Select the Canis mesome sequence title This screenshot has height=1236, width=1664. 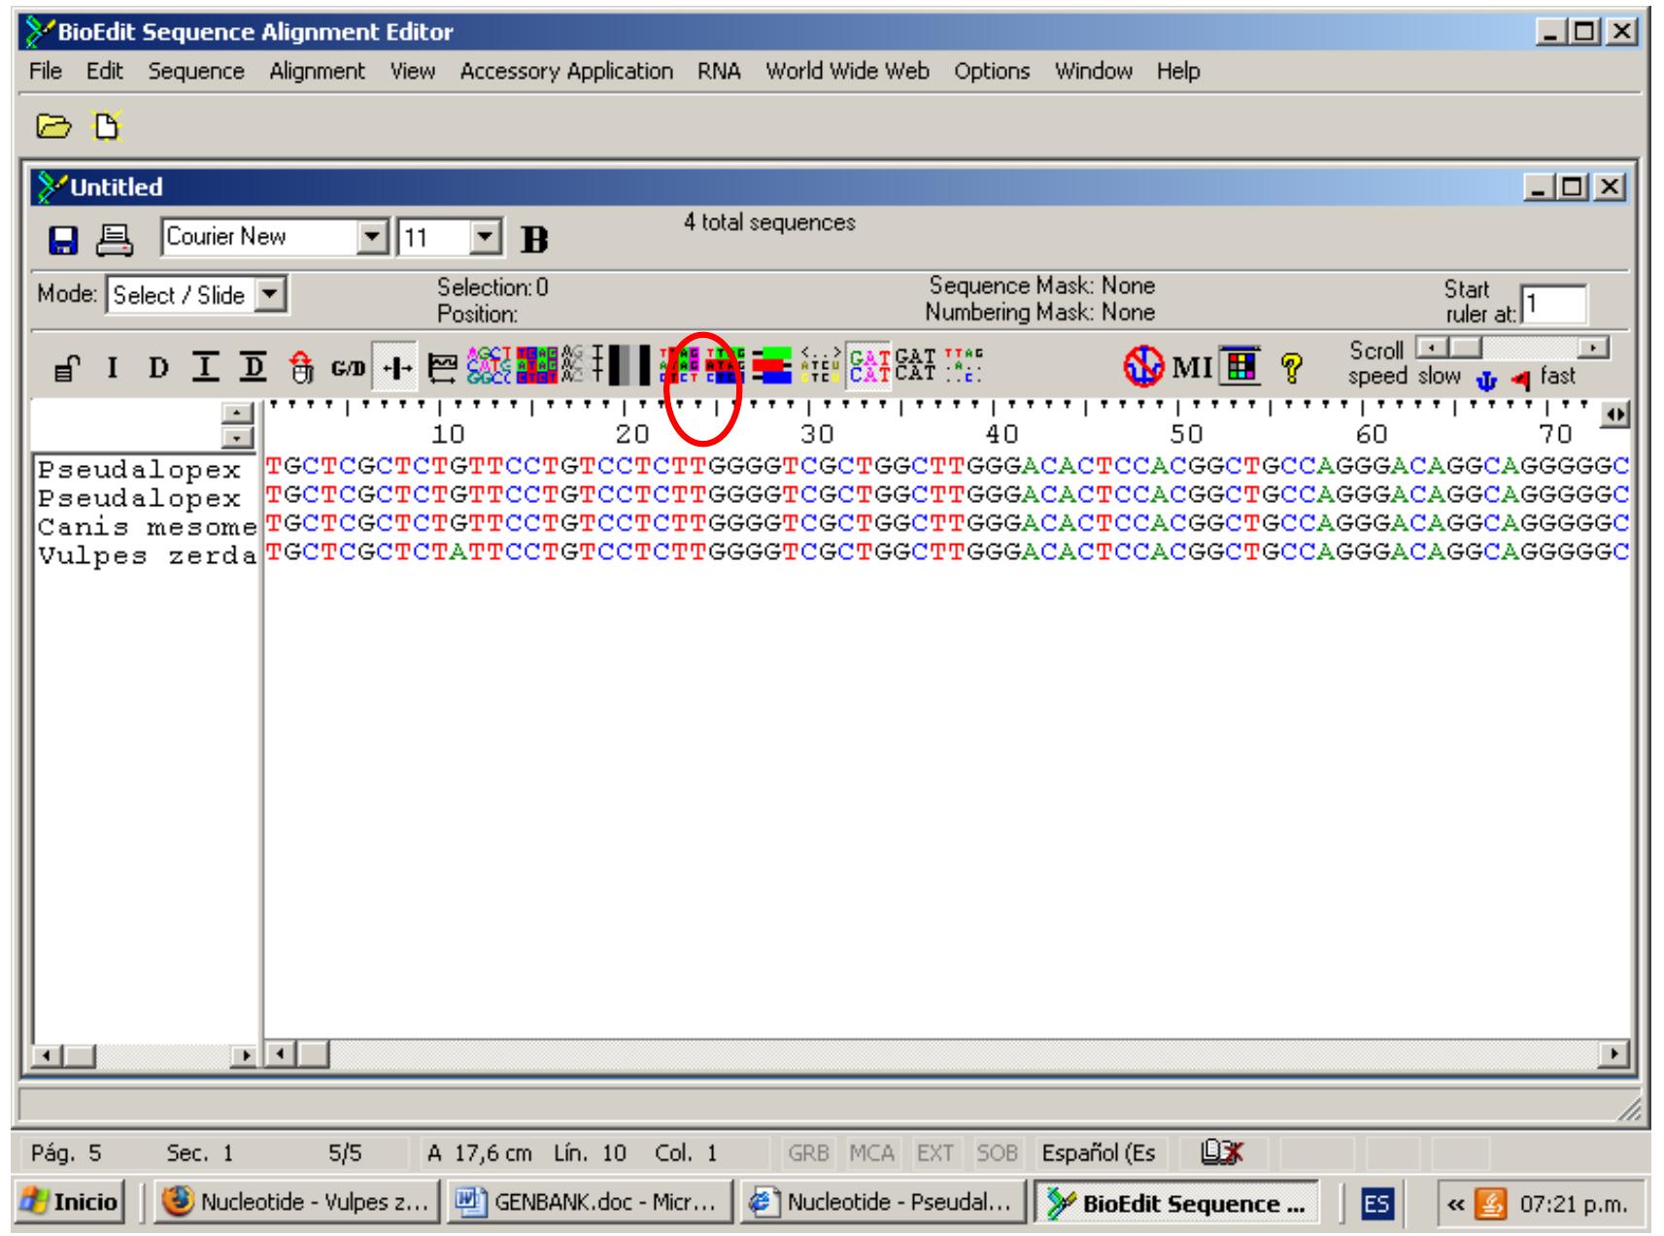(x=147, y=527)
